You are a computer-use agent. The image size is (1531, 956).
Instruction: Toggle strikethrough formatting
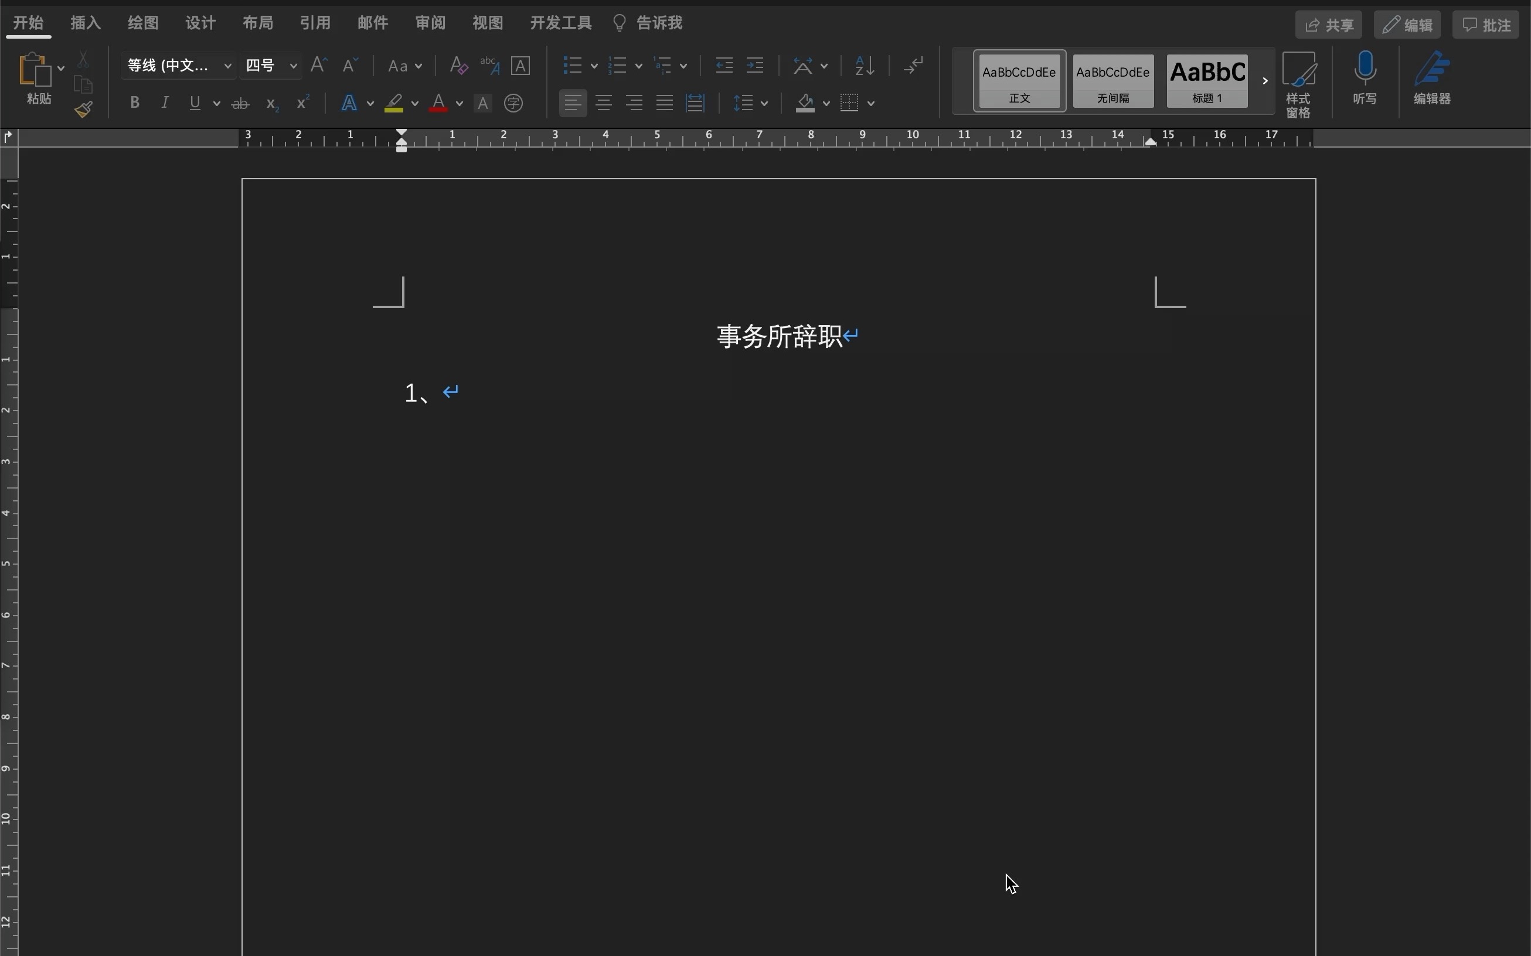click(240, 104)
